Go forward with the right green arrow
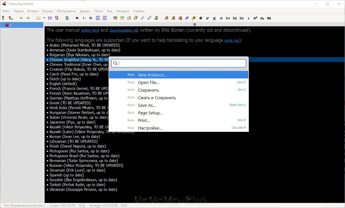345x208 pixels. click(x=28, y=18)
